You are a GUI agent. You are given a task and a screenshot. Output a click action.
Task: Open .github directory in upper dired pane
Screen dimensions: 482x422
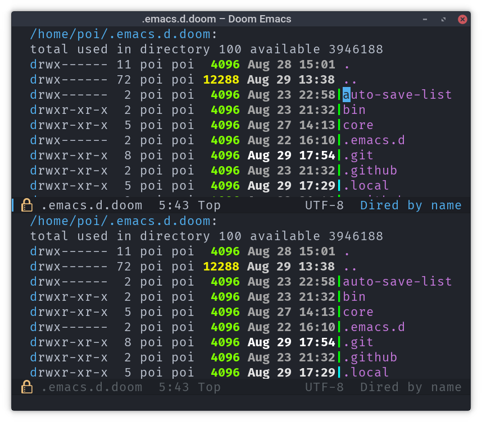370,171
